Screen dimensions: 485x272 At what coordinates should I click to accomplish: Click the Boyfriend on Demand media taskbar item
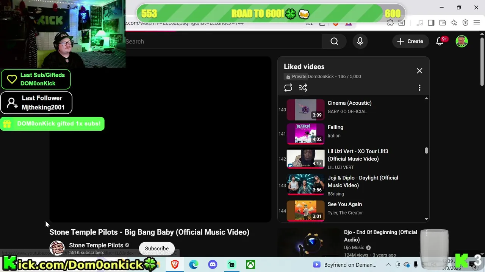pyautogui.click(x=345, y=265)
